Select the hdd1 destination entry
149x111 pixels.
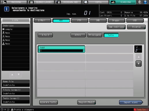(x=61, y=49)
